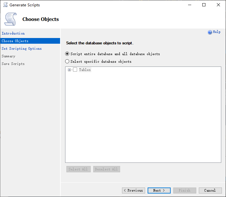Go to the Introduction page
Screen dimensions: 226x197
pos(13,33)
